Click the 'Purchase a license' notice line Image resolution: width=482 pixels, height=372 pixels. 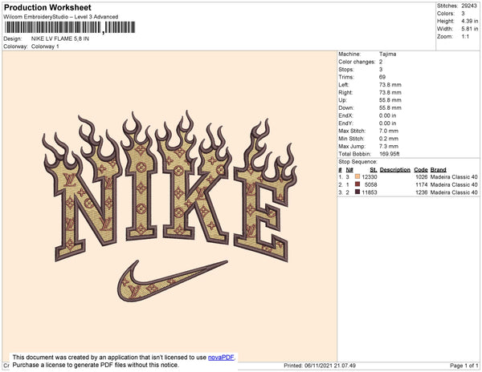(x=96, y=365)
